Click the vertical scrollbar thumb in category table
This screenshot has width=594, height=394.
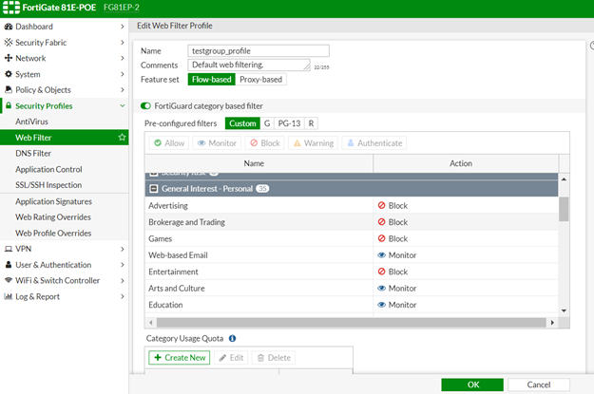pyautogui.click(x=564, y=209)
